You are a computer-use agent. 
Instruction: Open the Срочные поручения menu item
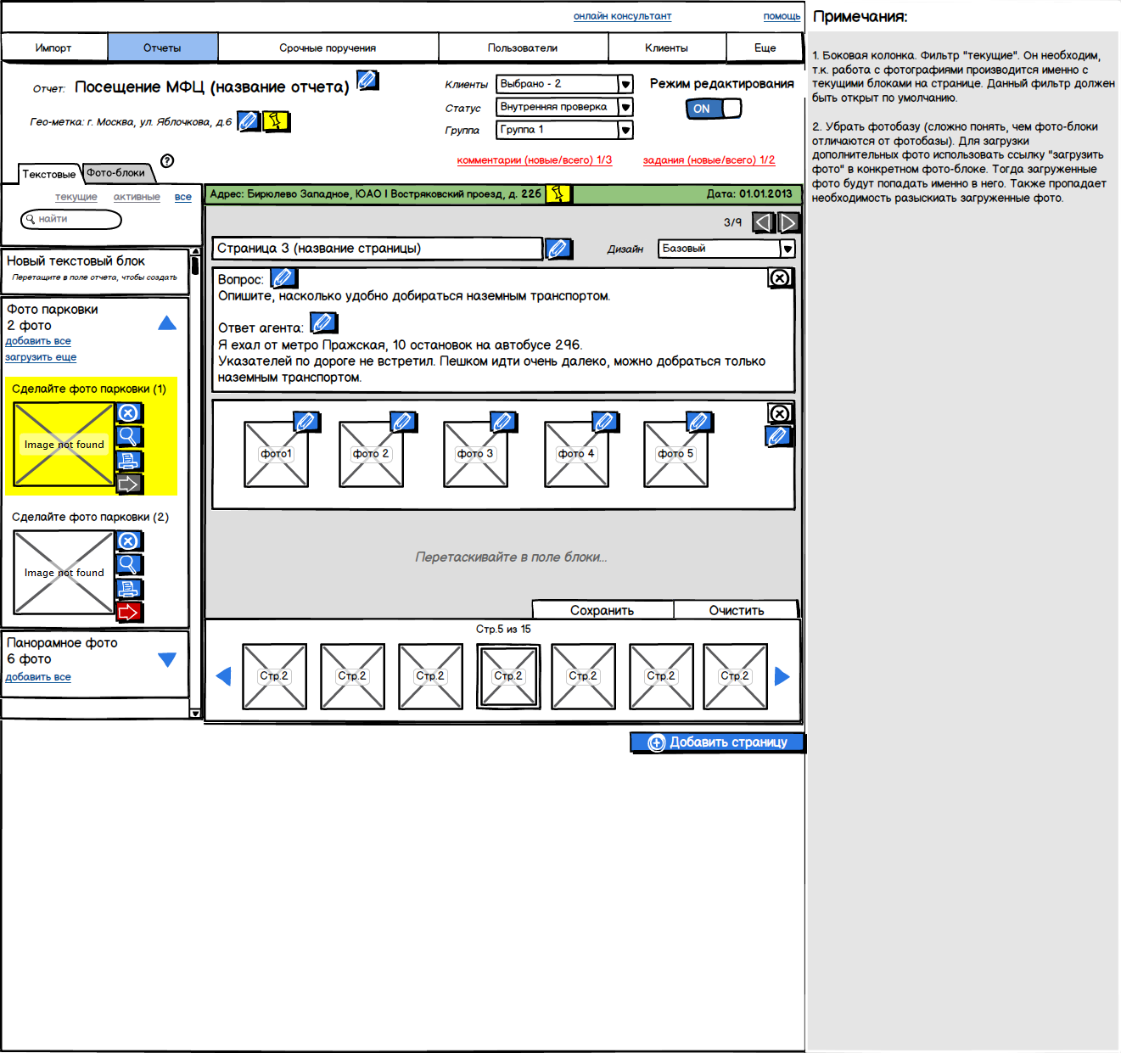click(x=328, y=48)
